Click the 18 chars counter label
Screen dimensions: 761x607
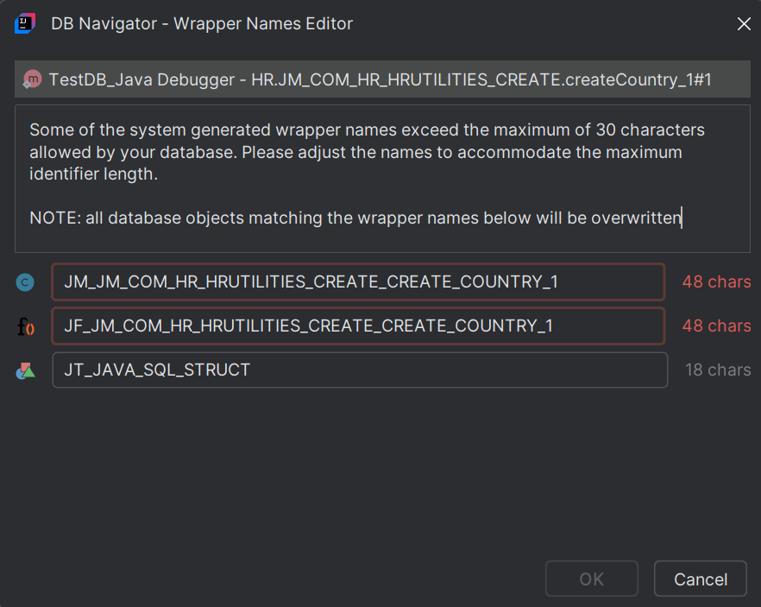(x=717, y=370)
